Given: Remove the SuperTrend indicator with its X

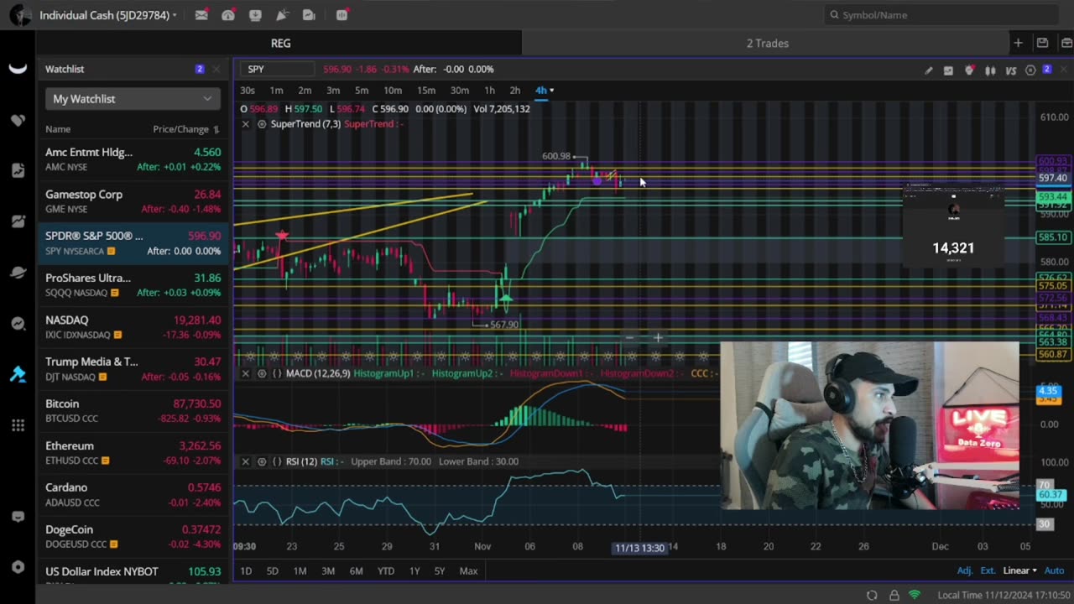Looking at the screenshot, I should coord(245,124).
